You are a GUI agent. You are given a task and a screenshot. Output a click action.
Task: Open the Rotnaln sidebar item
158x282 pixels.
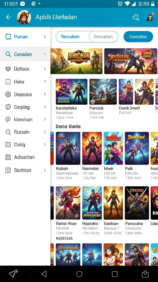[25, 132]
